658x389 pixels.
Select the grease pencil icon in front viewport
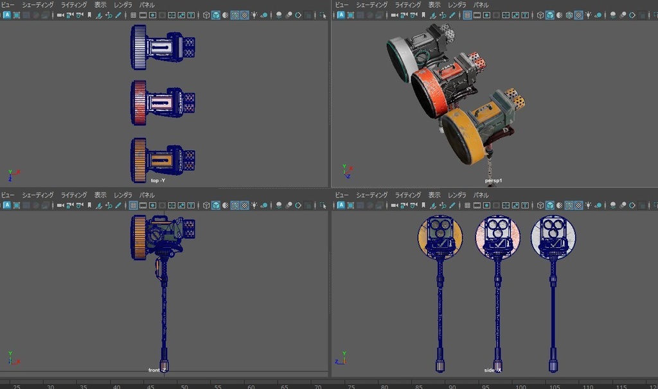[x=117, y=207]
